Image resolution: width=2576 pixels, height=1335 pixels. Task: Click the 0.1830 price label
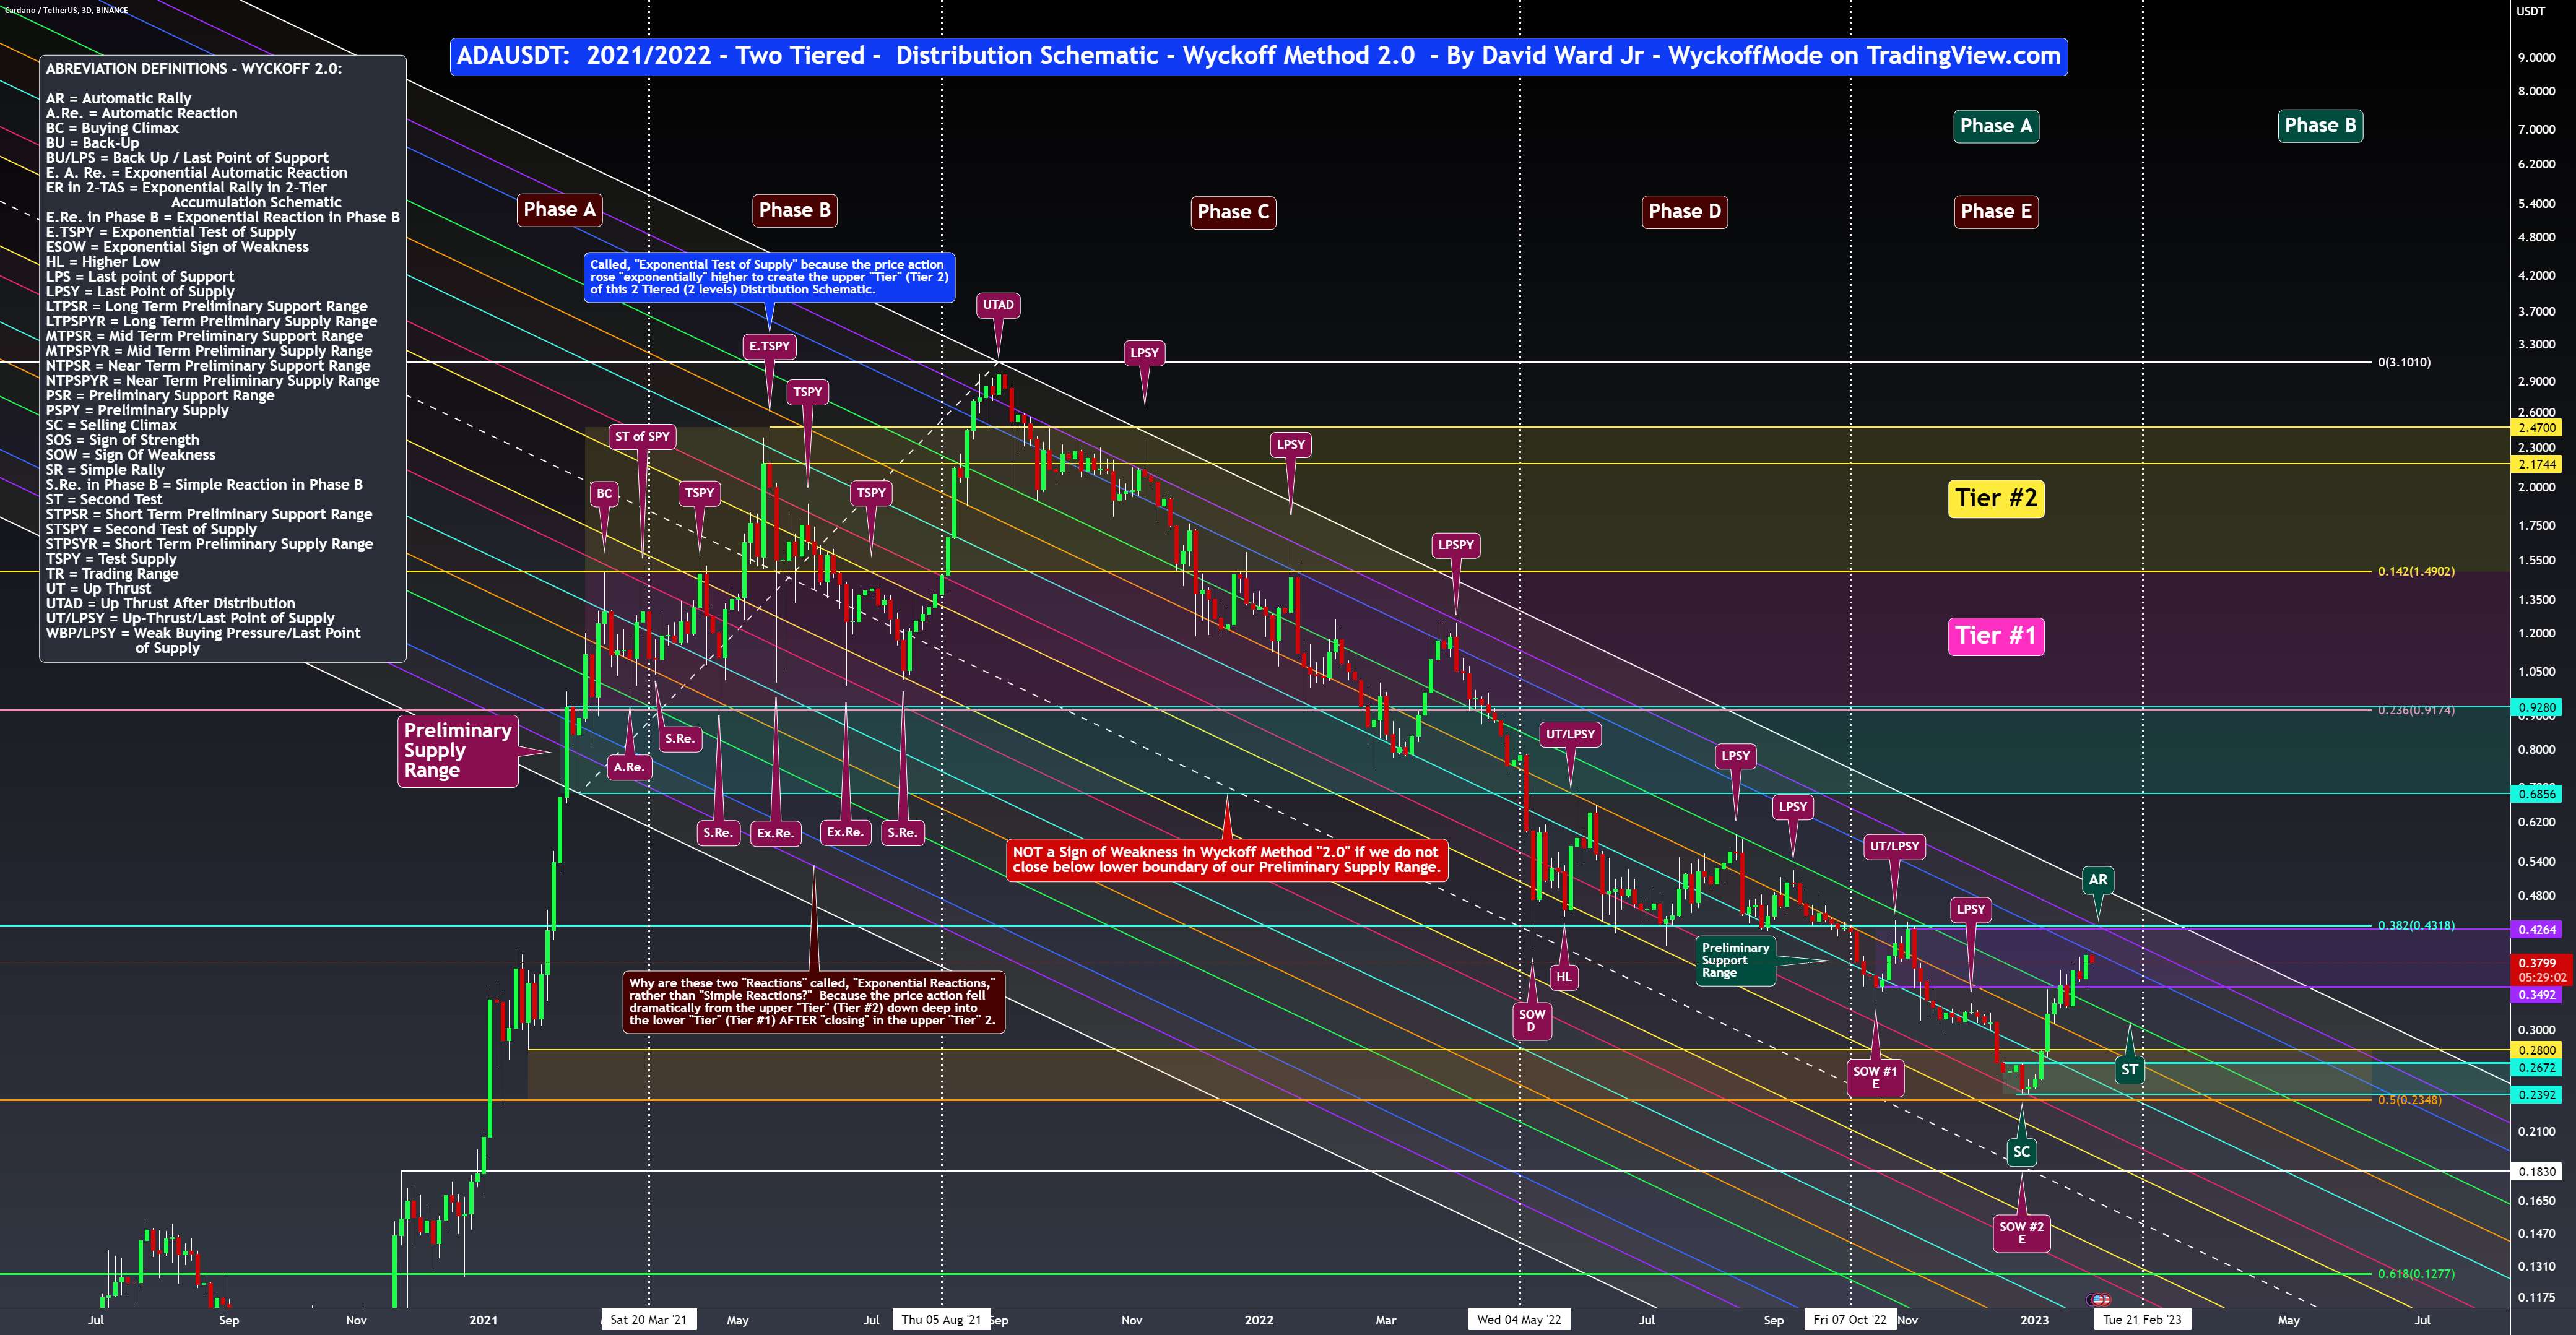2537,1171
